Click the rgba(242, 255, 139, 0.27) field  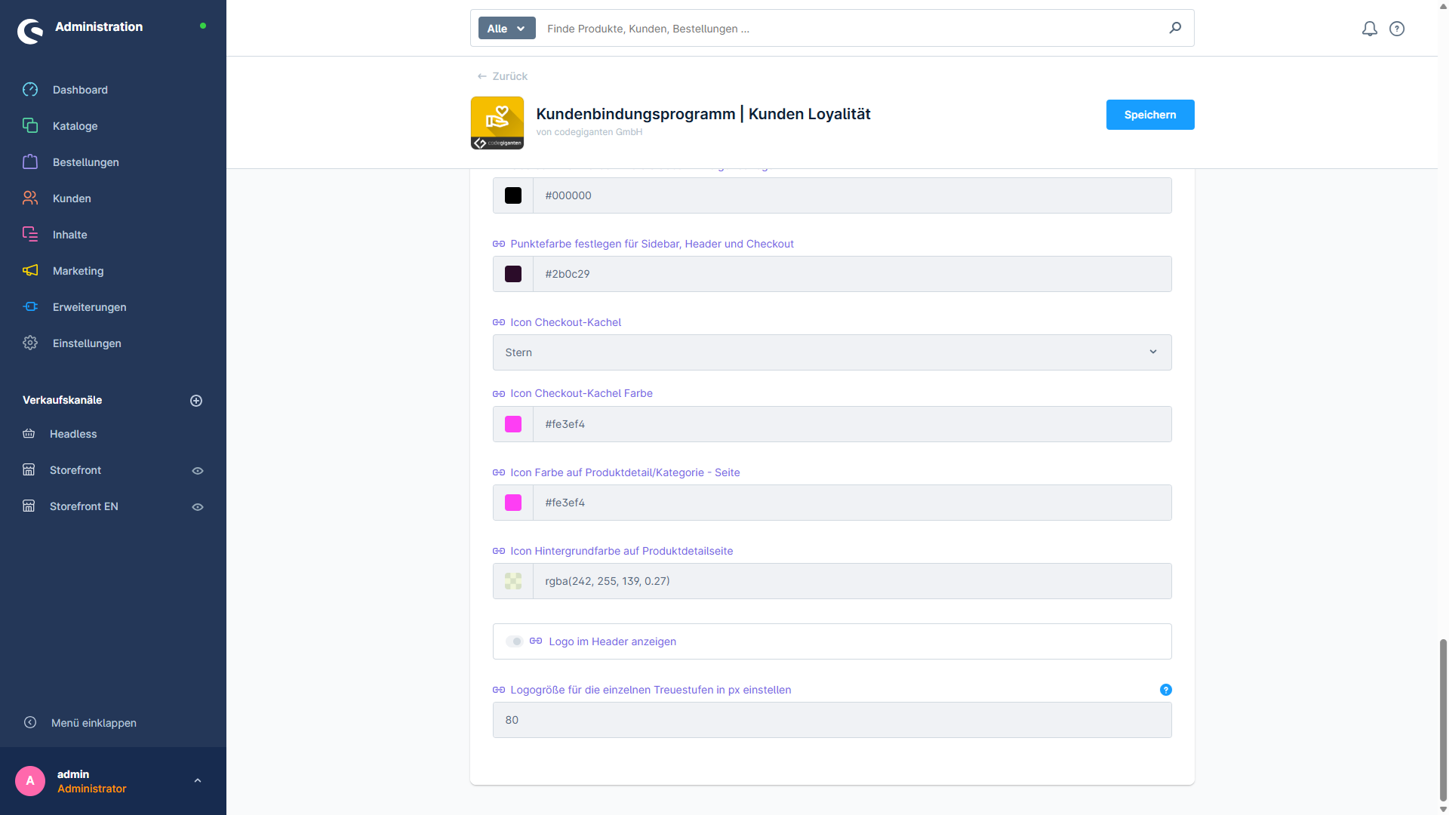click(852, 581)
